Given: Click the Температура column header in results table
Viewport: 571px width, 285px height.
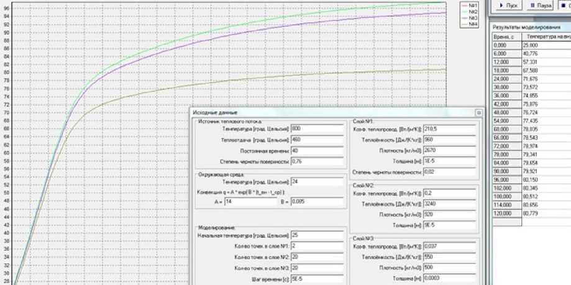Looking at the screenshot, I should click(x=546, y=37).
